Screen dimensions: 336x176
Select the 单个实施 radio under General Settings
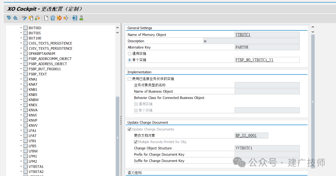coord(129,60)
